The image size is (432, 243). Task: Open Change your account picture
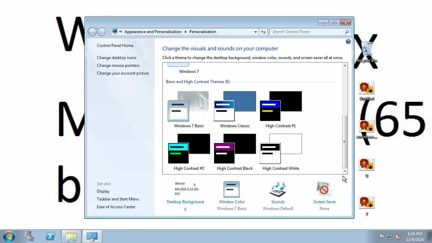[123, 73]
